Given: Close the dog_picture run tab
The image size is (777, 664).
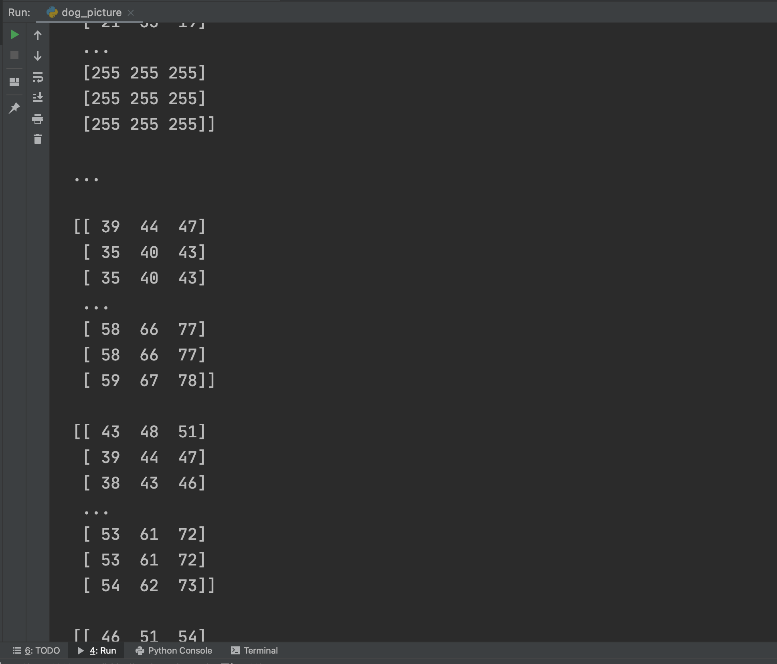Looking at the screenshot, I should (131, 13).
